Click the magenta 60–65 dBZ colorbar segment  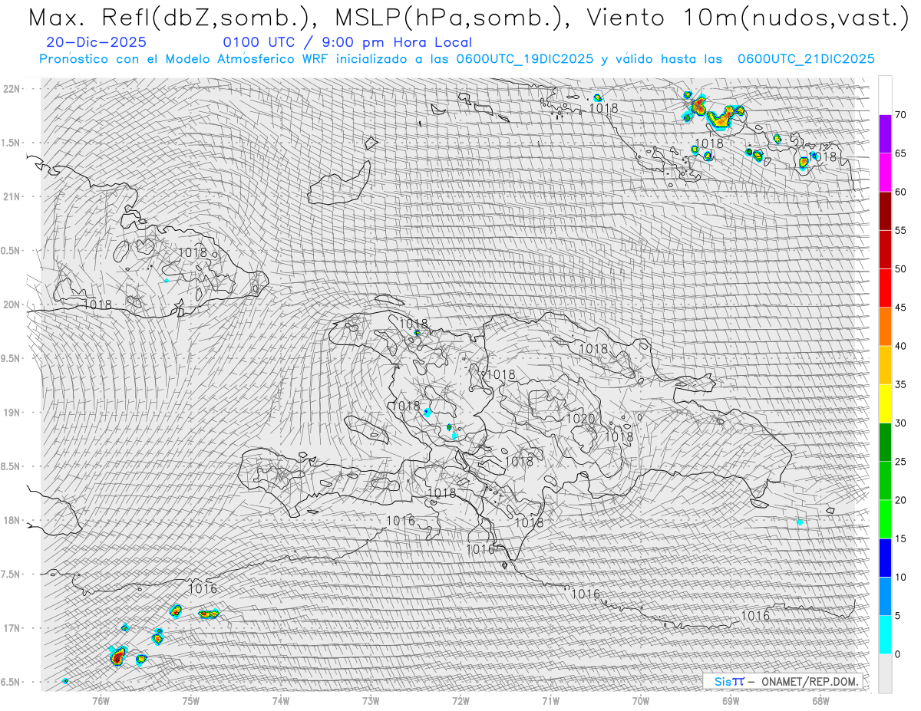pos(885,173)
